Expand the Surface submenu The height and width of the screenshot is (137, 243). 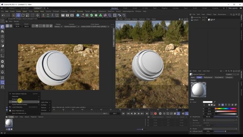(x=46, y=105)
